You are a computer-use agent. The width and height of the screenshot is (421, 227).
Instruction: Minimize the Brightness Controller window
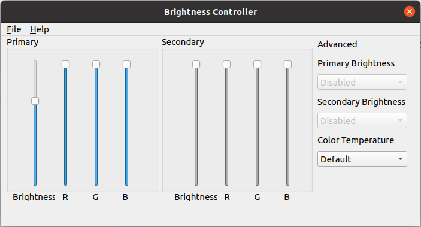click(x=389, y=12)
